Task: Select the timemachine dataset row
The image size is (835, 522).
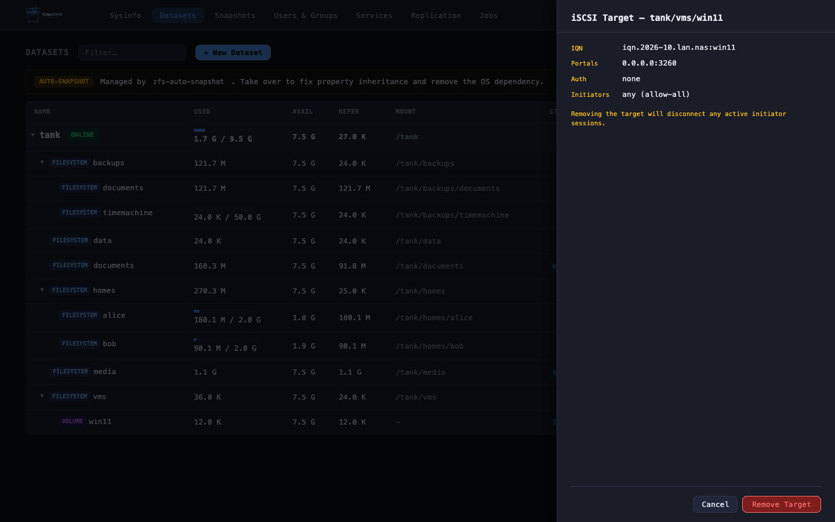Action: click(x=291, y=215)
